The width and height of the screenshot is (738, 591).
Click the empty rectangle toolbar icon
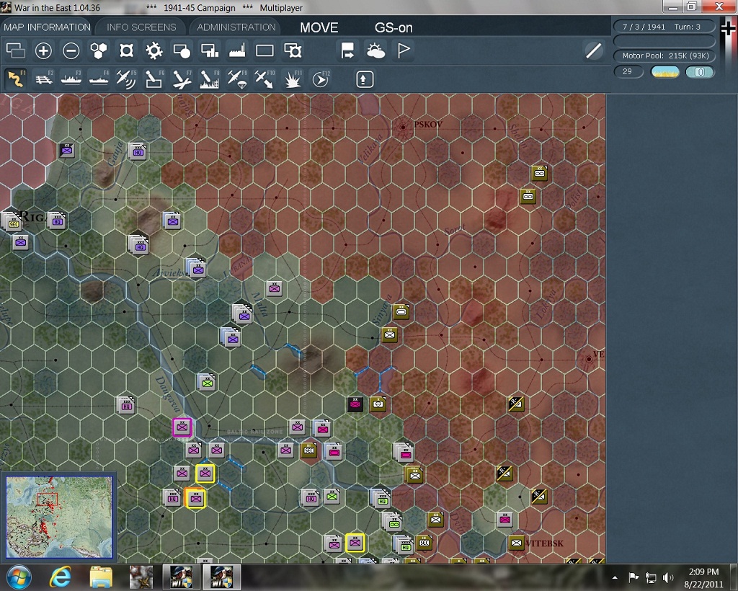(x=264, y=50)
